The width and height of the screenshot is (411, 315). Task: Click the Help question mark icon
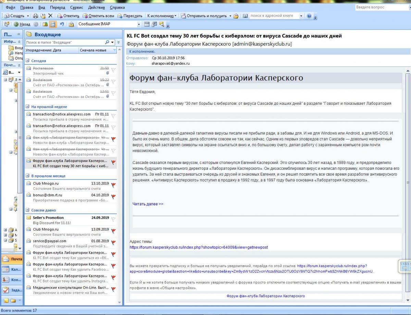(x=309, y=16)
